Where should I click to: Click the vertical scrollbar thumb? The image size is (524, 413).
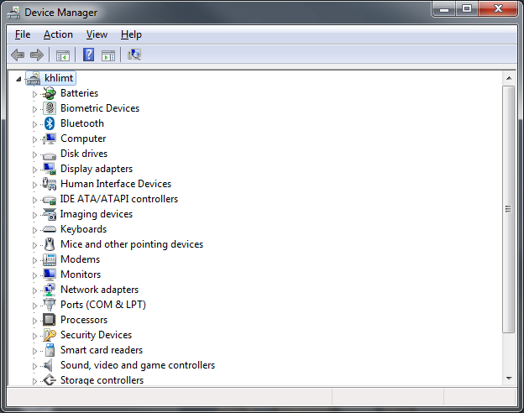509,209
